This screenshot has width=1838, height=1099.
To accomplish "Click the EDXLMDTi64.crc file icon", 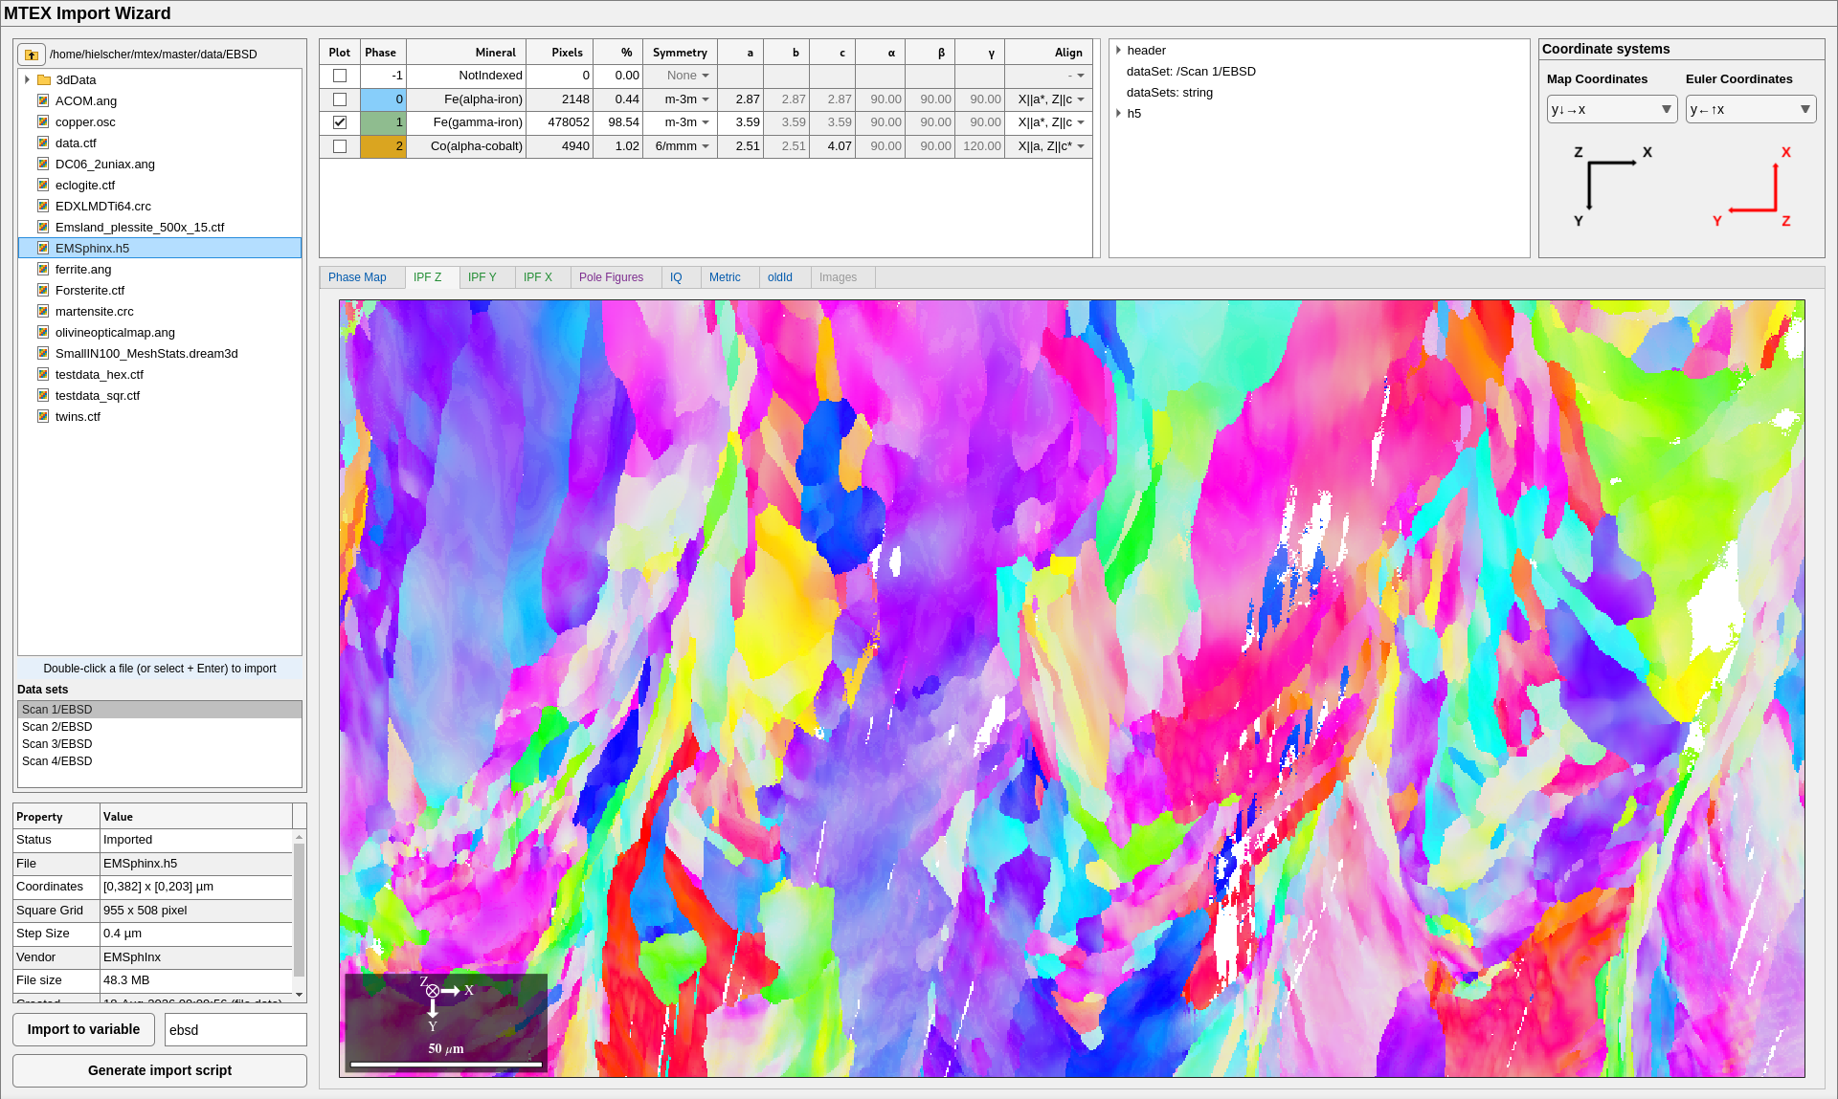I will coord(43,207).
